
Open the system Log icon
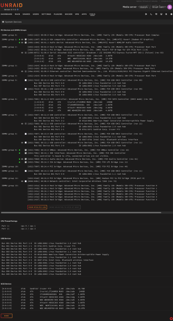click(166, 14)
